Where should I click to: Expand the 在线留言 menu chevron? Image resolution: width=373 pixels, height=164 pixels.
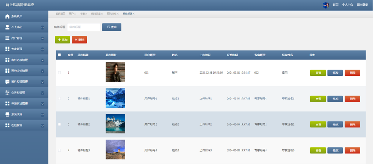click(x=42, y=126)
